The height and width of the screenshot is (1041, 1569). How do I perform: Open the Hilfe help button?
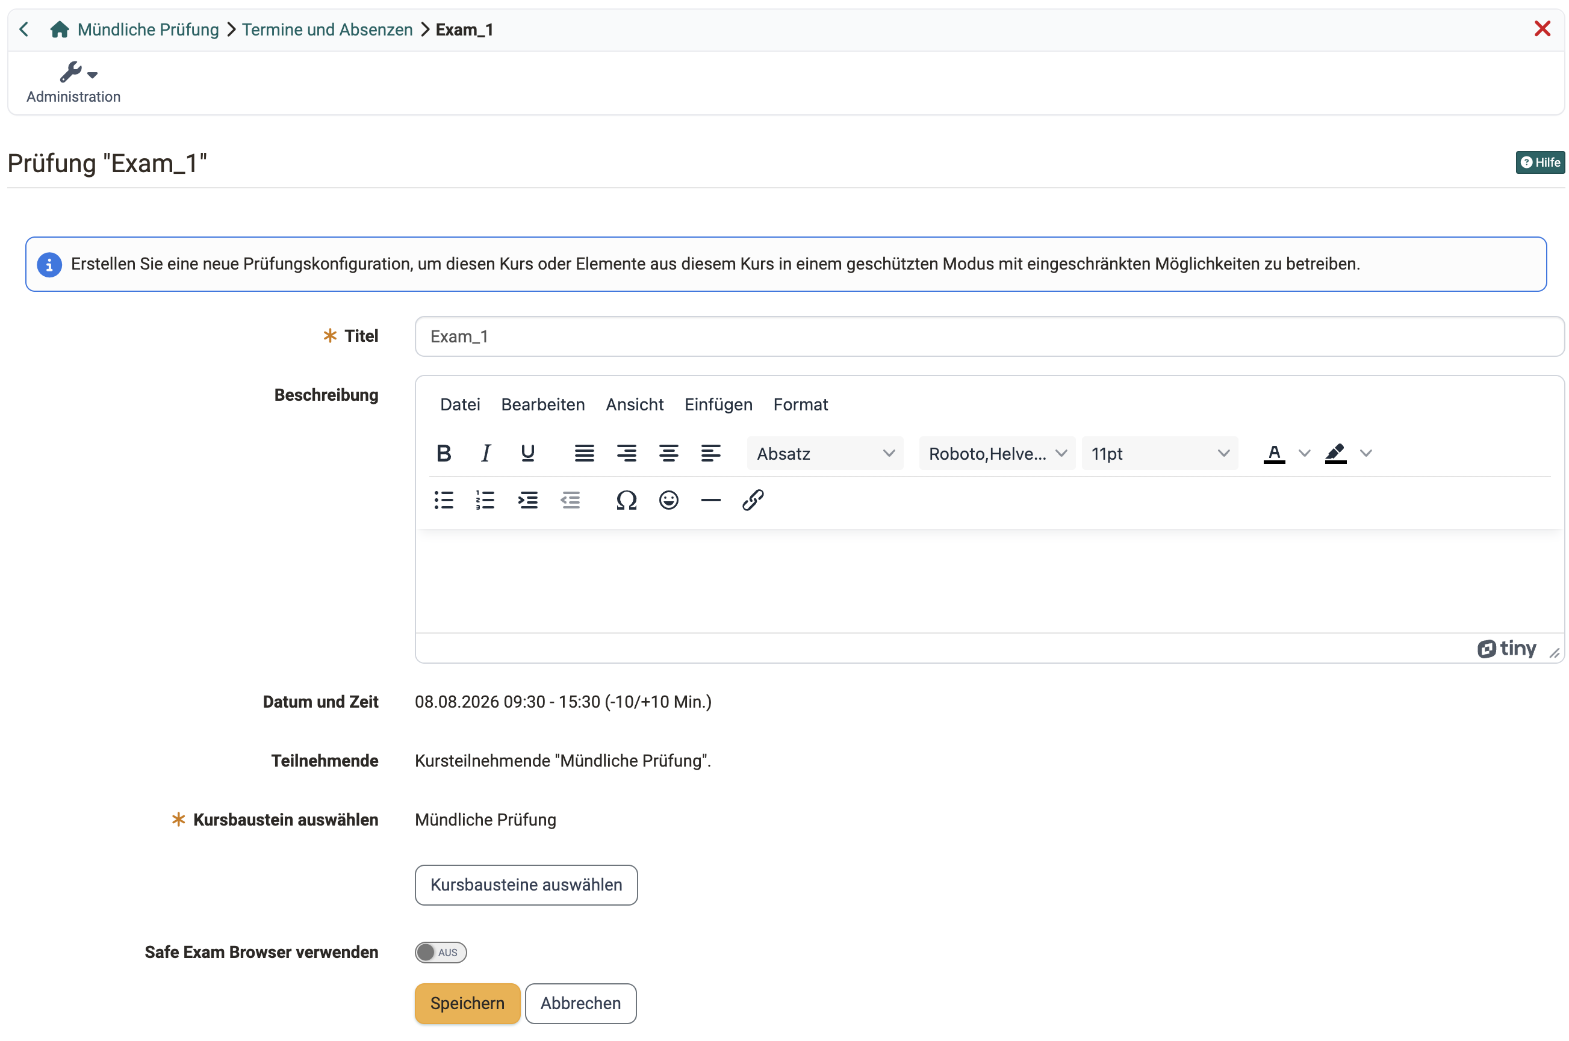[1539, 162]
